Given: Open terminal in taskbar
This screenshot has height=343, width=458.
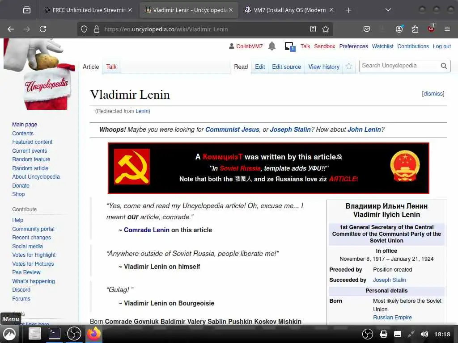Looking at the screenshot, I should (x=54, y=334).
